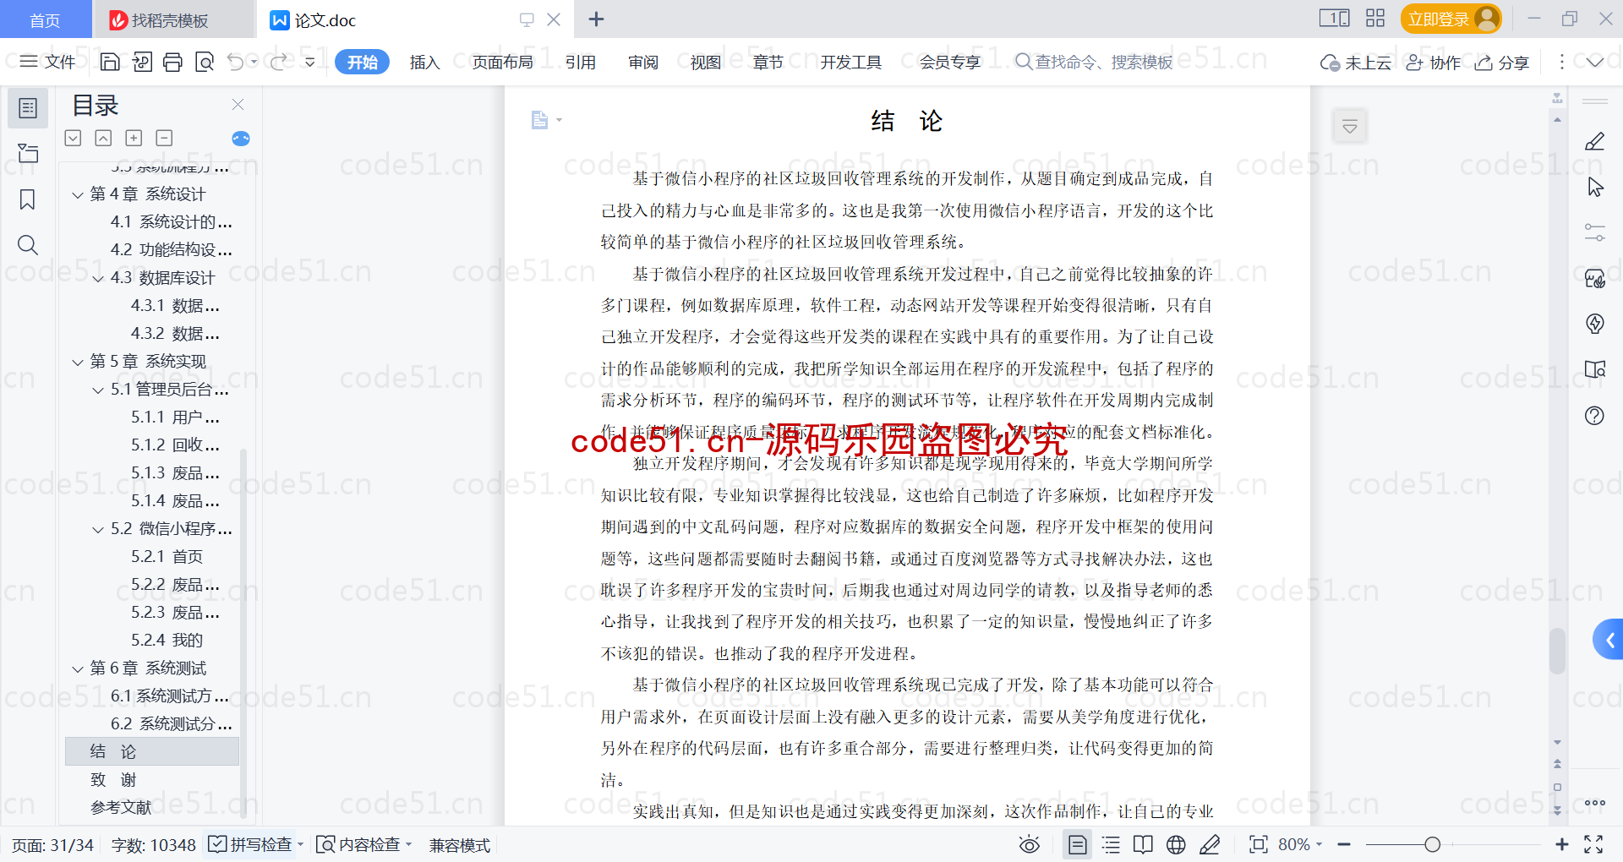Click the page indicator 页面: 31/34

(52, 844)
